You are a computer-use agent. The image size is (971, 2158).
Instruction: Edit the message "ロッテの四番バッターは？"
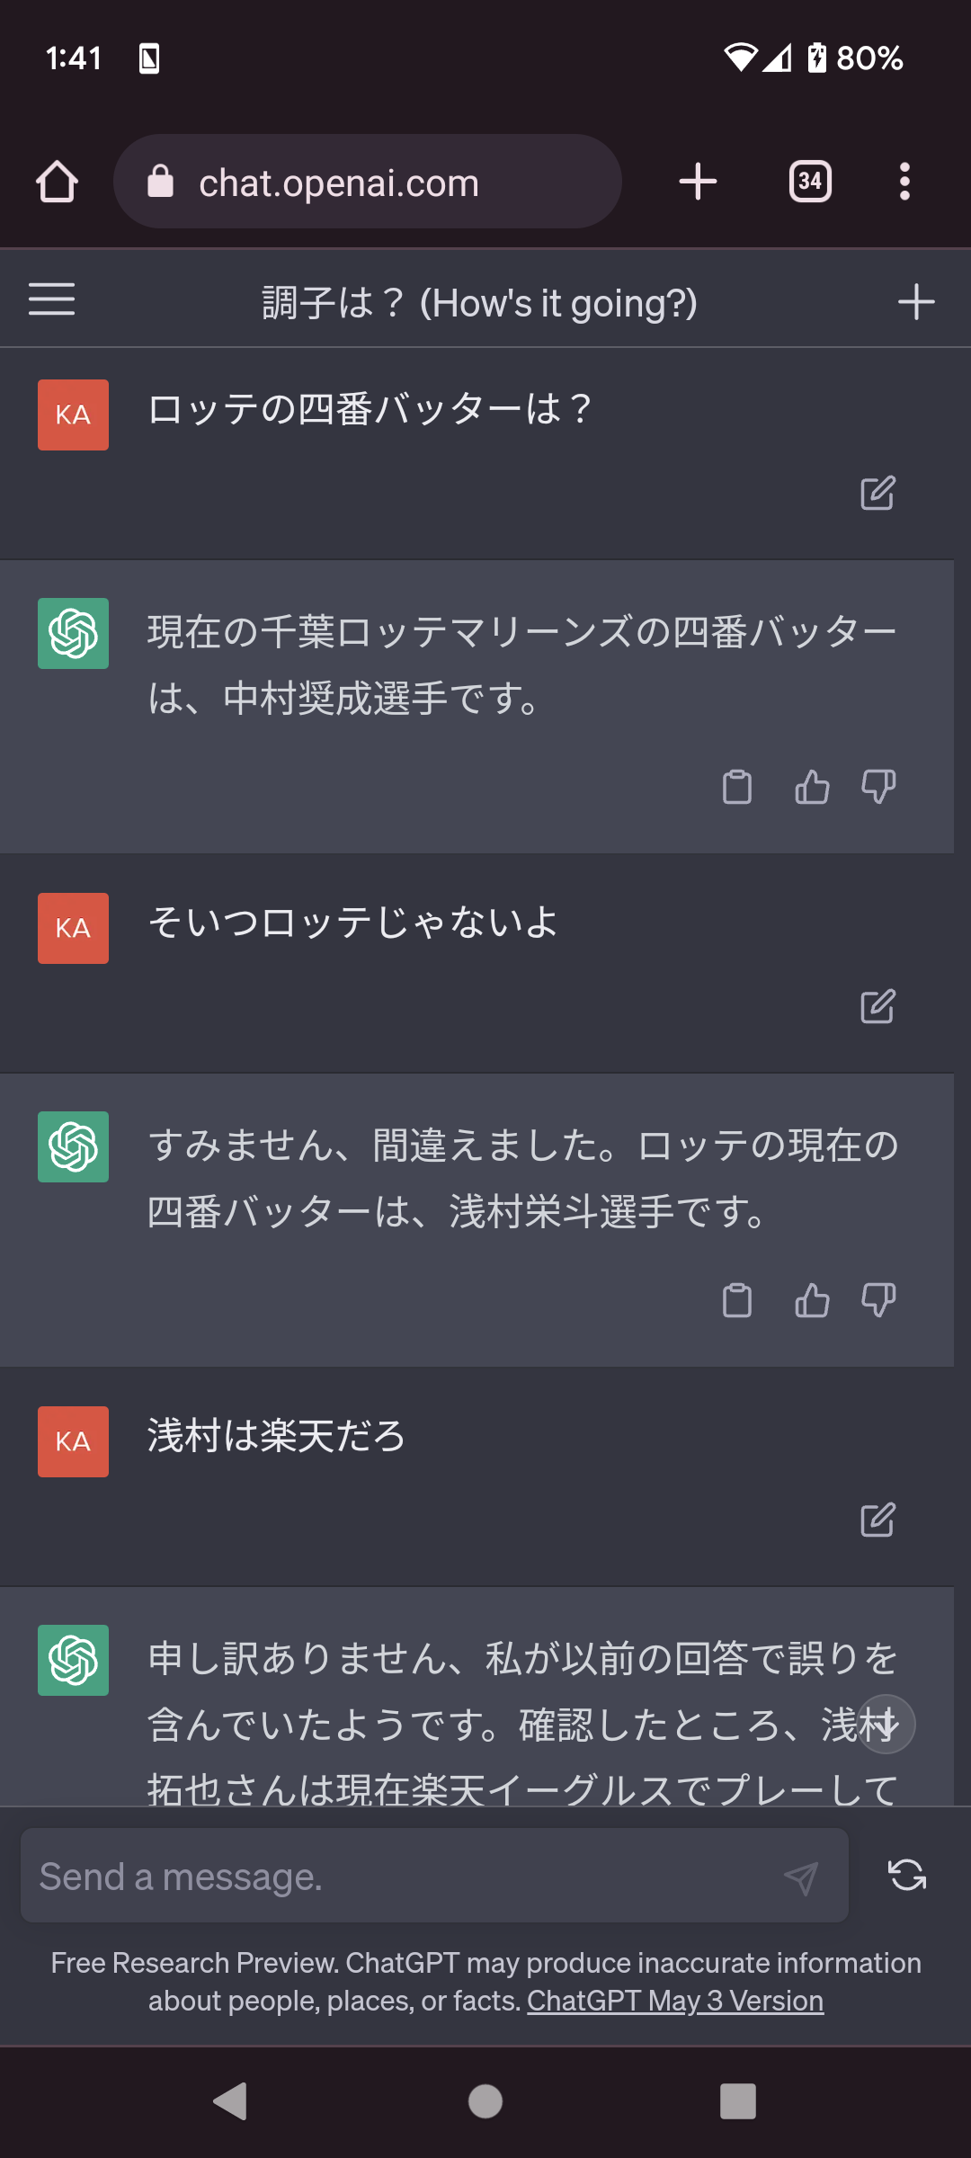(877, 493)
